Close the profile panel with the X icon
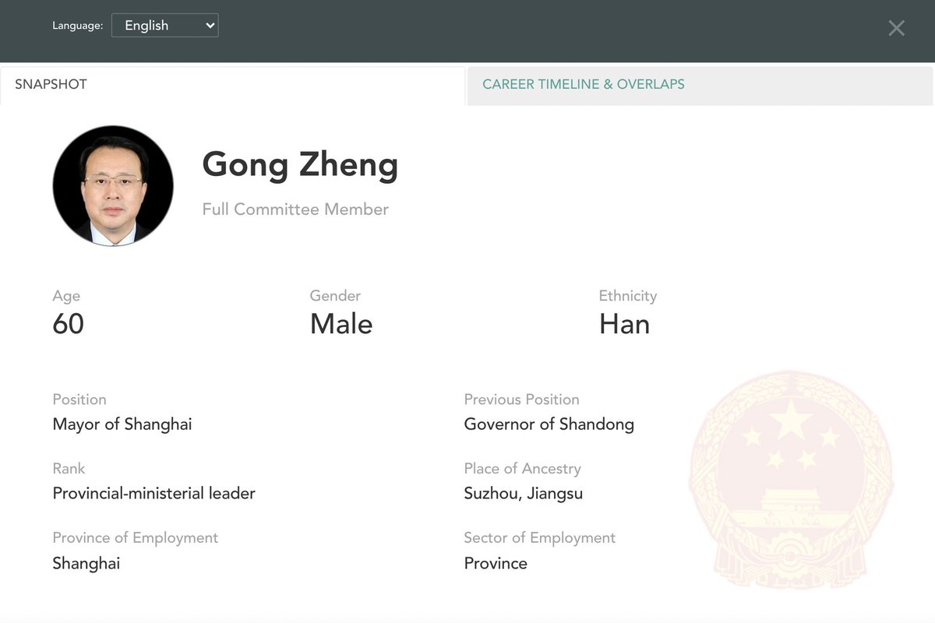 (896, 28)
